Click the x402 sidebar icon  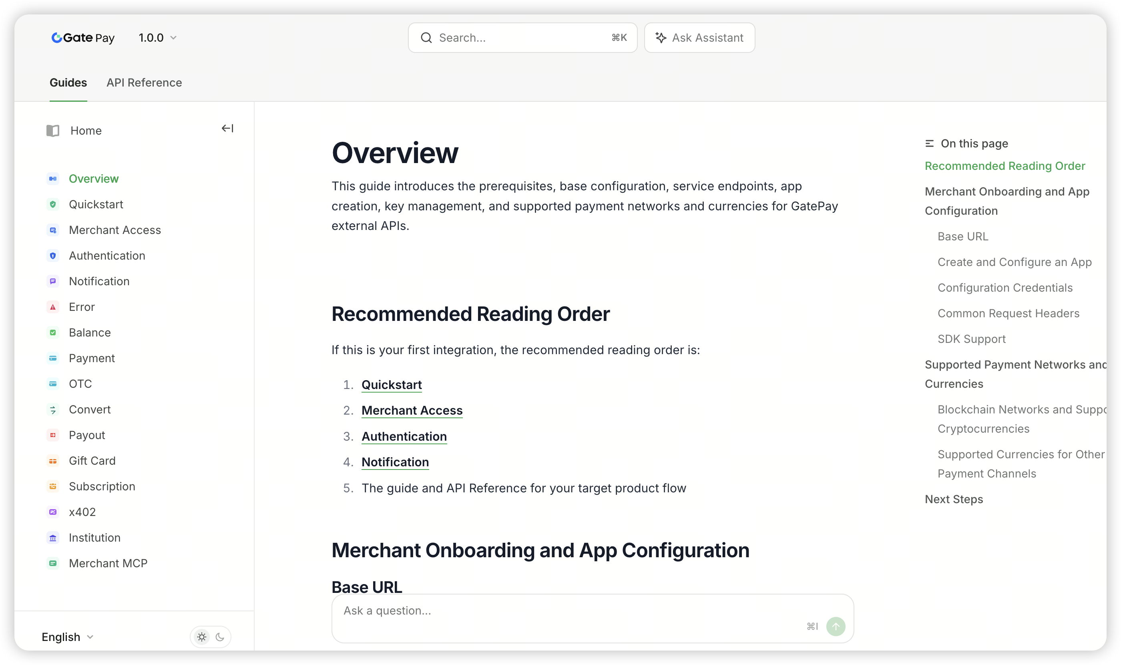coord(53,512)
